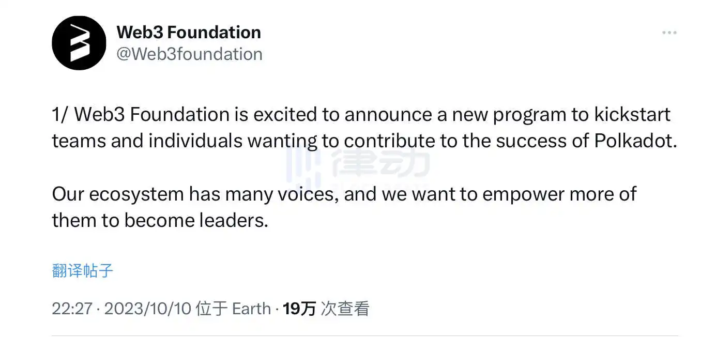This screenshot has width=716, height=337.
Task: Click the Earth location label
Action: pos(251,309)
